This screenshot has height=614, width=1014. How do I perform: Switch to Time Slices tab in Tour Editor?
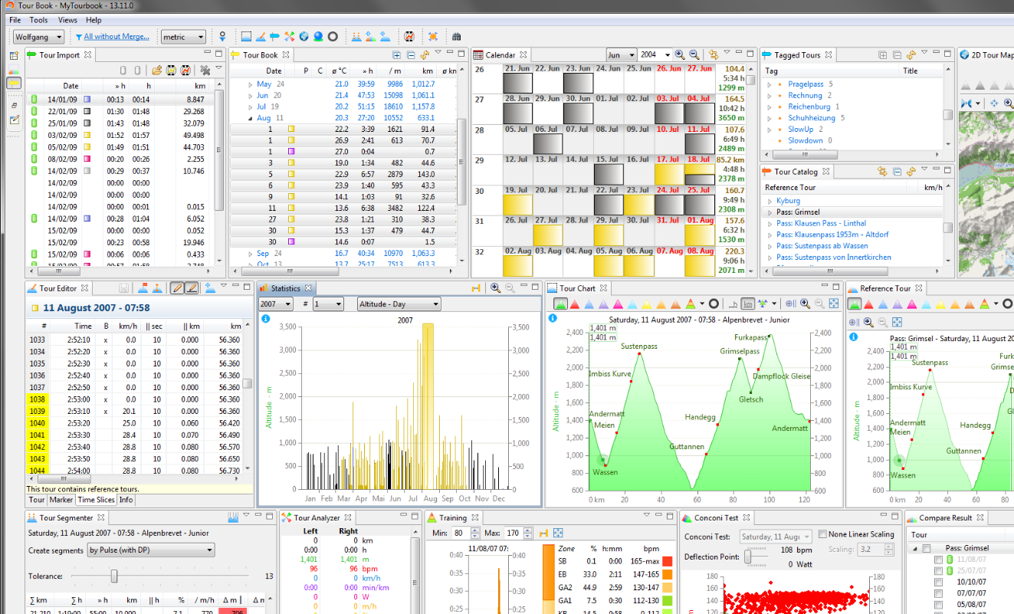click(x=96, y=500)
